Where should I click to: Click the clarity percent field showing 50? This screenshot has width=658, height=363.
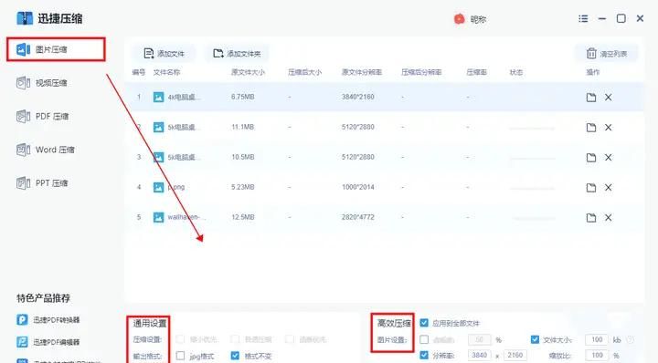click(479, 339)
